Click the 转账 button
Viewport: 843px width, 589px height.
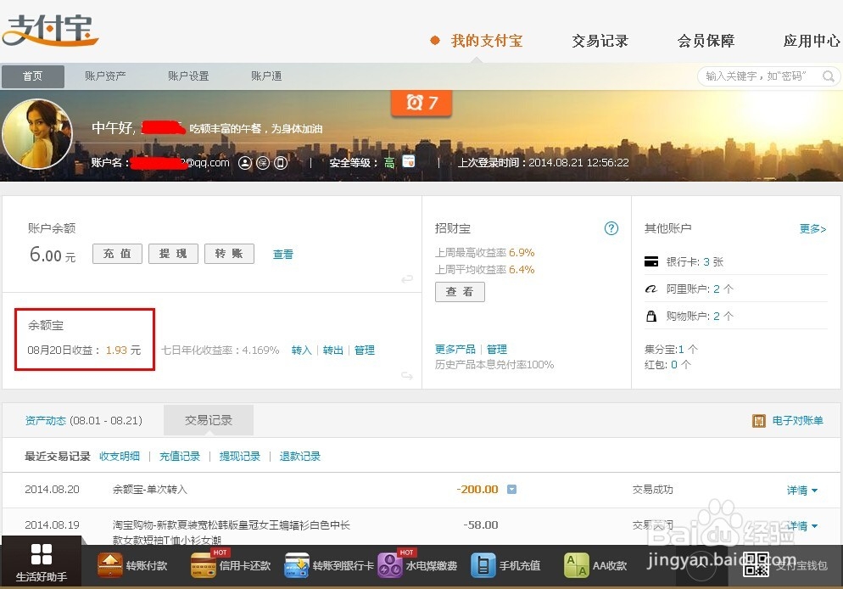click(x=229, y=254)
